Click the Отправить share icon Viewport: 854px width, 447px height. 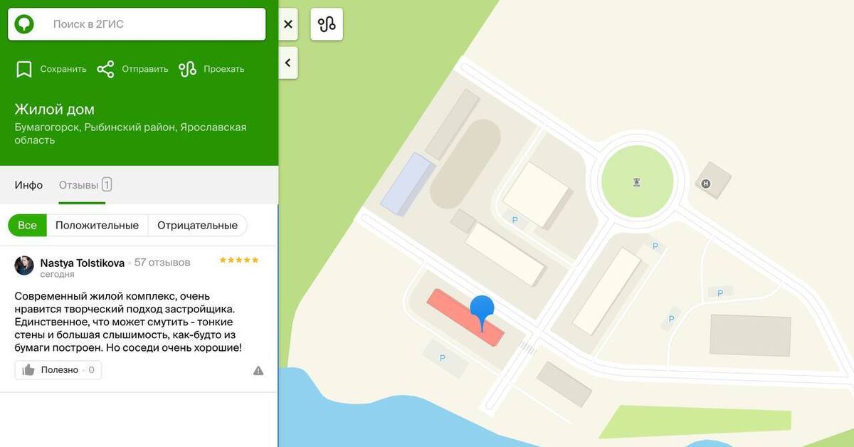coord(105,69)
